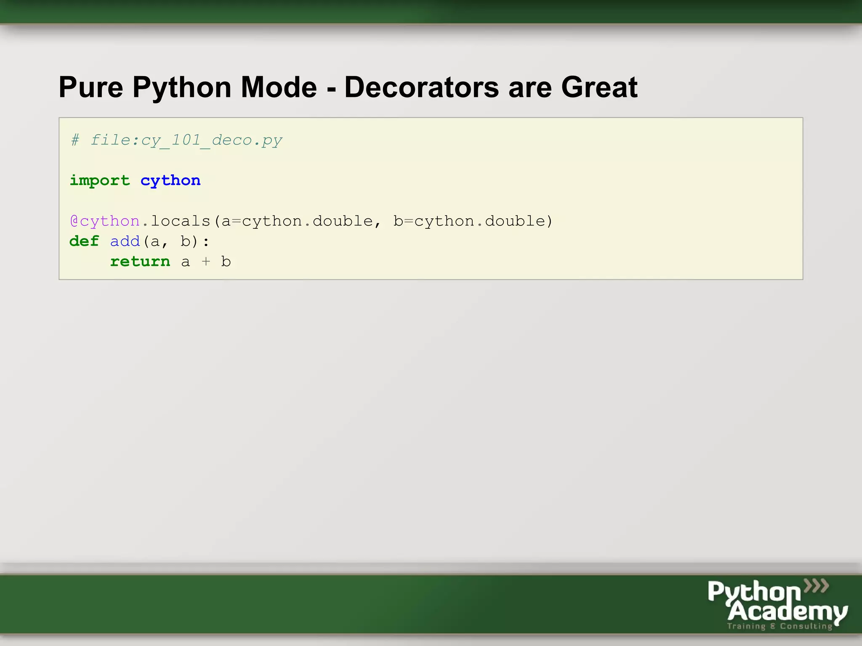
Task: Click the 'Training & Consulting' tagline text
Action: click(780, 626)
